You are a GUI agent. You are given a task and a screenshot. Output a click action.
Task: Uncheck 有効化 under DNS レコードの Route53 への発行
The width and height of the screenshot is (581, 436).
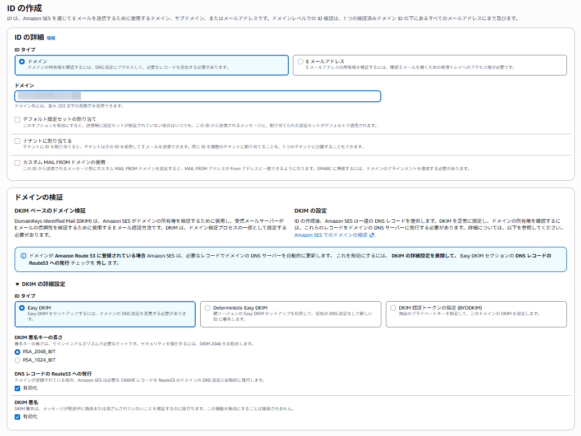click(17, 388)
